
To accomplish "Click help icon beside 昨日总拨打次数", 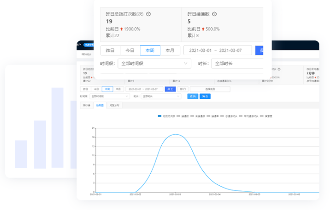I will 148,14.
